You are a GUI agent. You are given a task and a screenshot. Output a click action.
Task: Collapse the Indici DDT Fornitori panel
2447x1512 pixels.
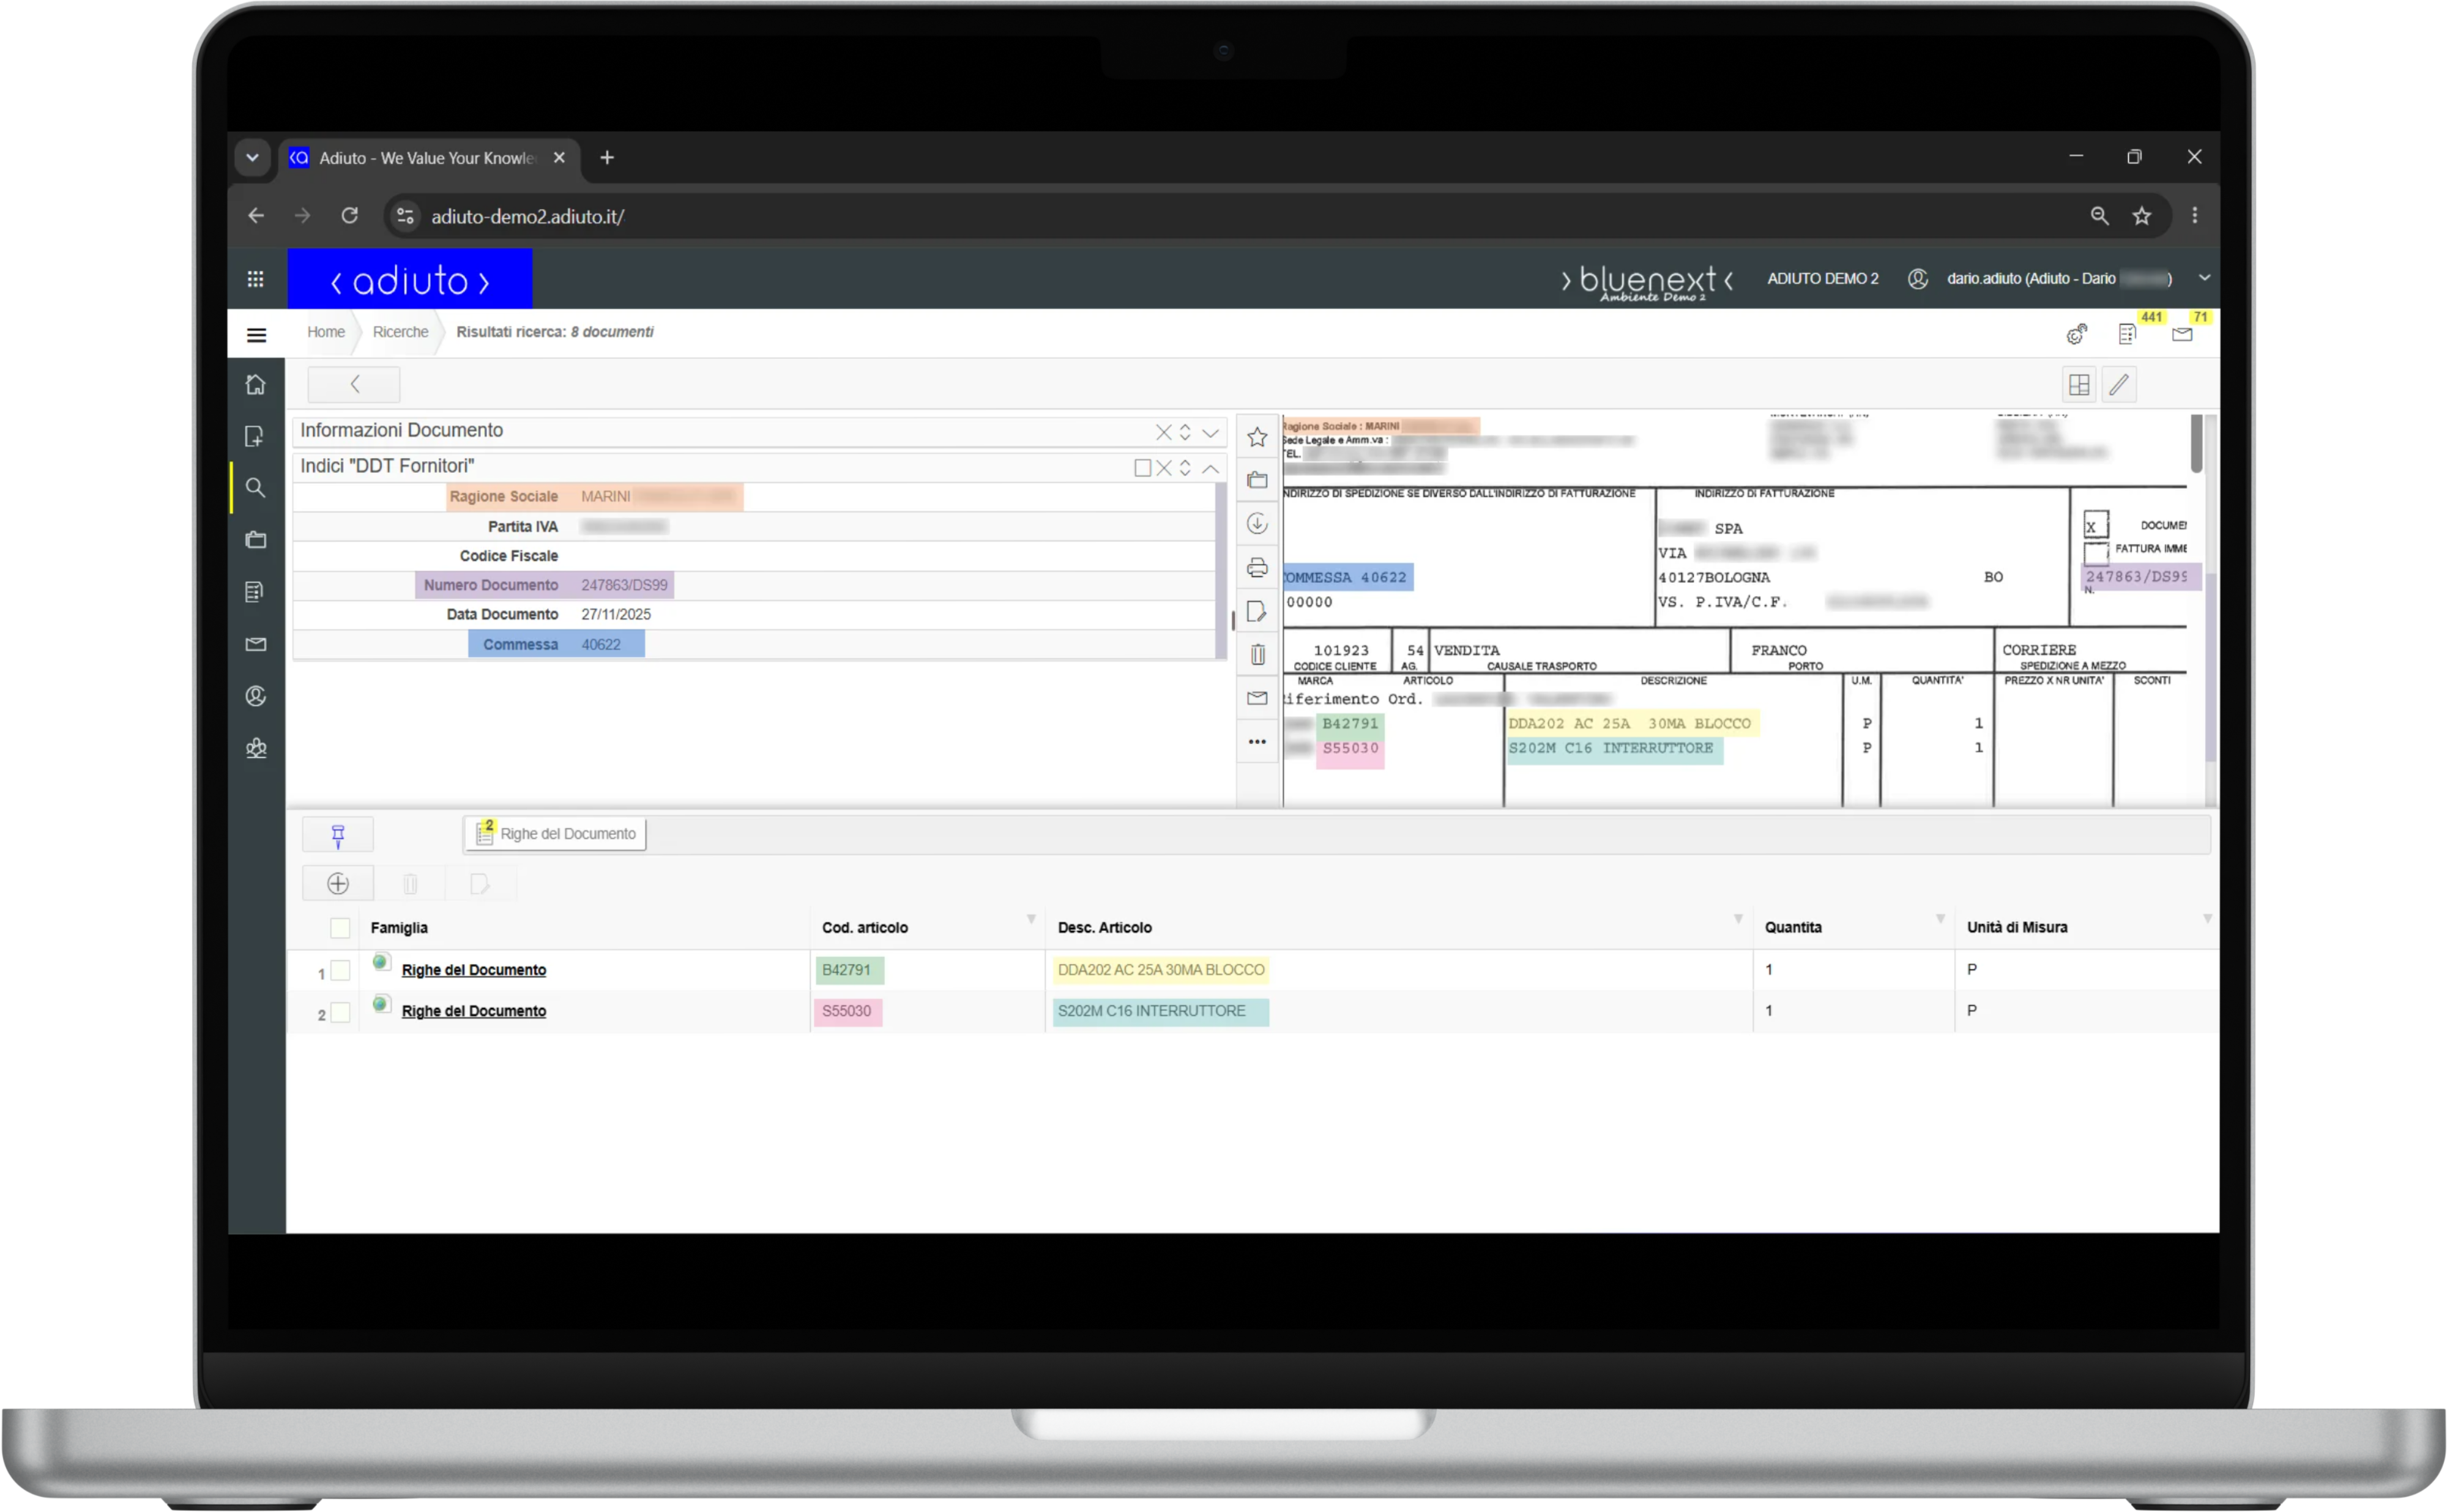click(x=1210, y=468)
